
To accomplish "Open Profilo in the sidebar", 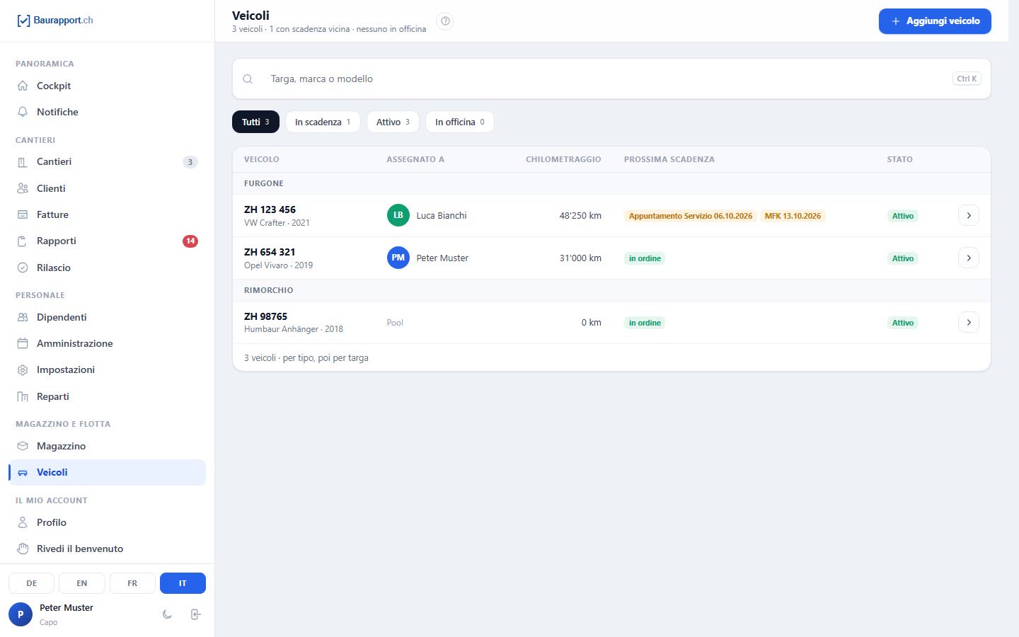I will pyautogui.click(x=107, y=522).
